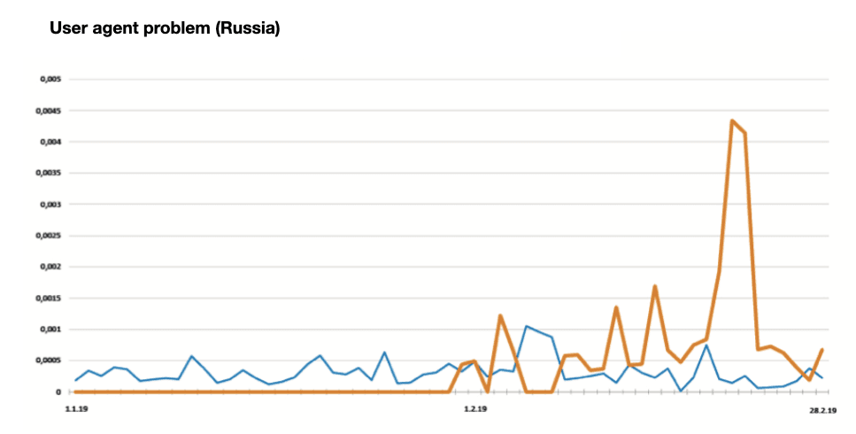856x434 pixels.
Task: Select the 0,0015 y-axis label
Action: [49, 298]
